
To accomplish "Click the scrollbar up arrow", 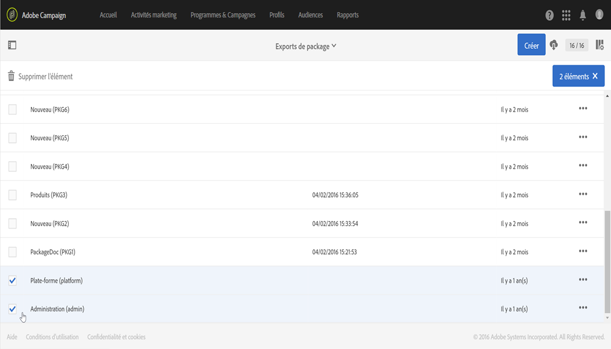I will pos(607,96).
